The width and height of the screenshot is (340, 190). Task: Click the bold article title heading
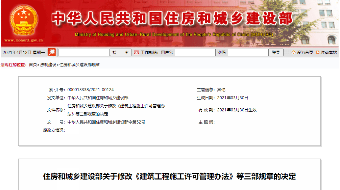tap(169, 177)
